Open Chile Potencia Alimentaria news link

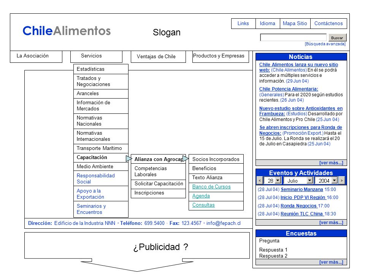point(289,89)
